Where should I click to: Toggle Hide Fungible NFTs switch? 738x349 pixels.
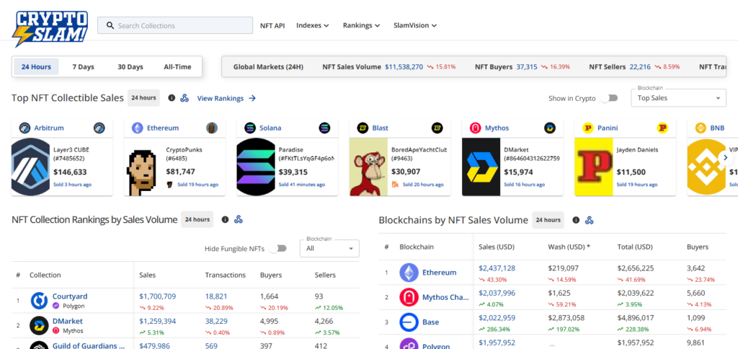278,248
